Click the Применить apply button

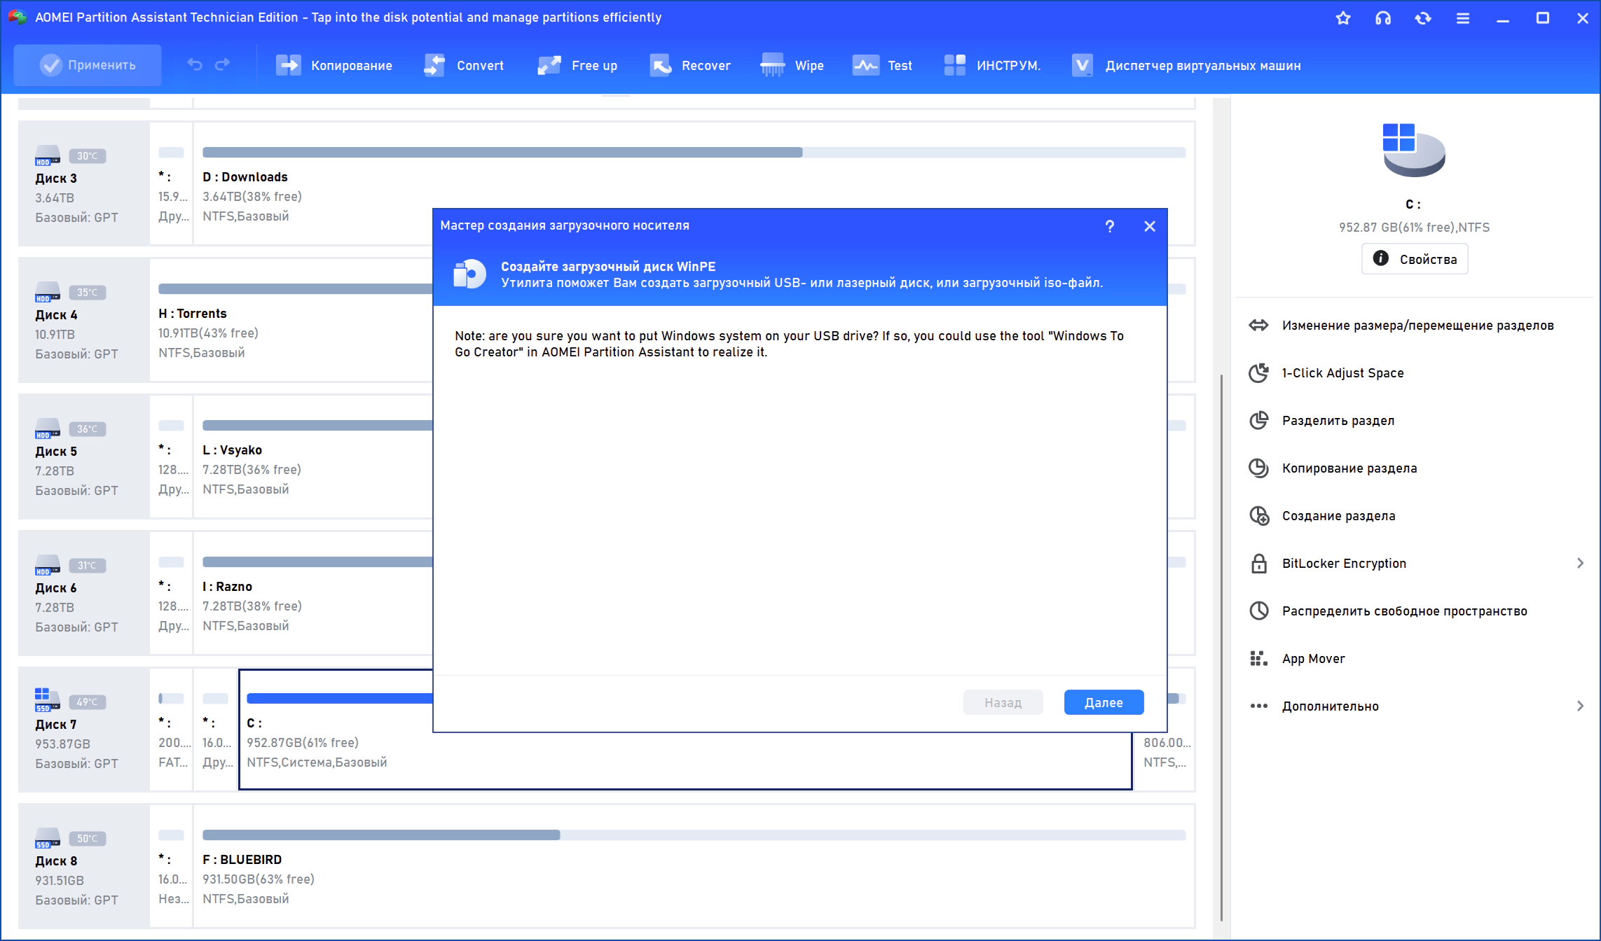pyautogui.click(x=88, y=65)
